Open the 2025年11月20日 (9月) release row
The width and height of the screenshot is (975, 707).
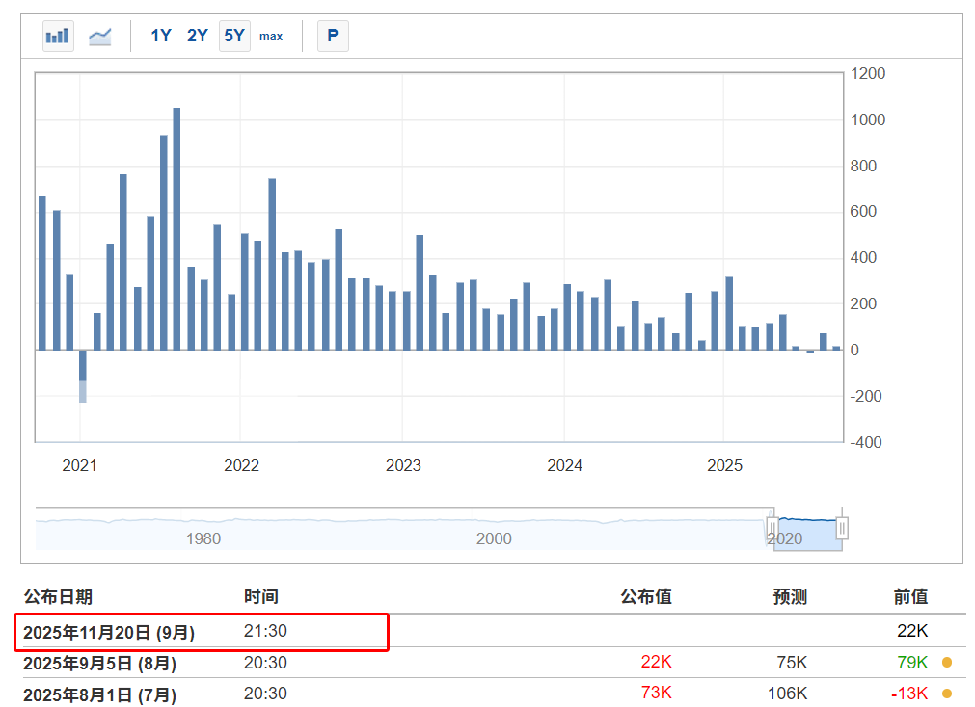tap(109, 632)
